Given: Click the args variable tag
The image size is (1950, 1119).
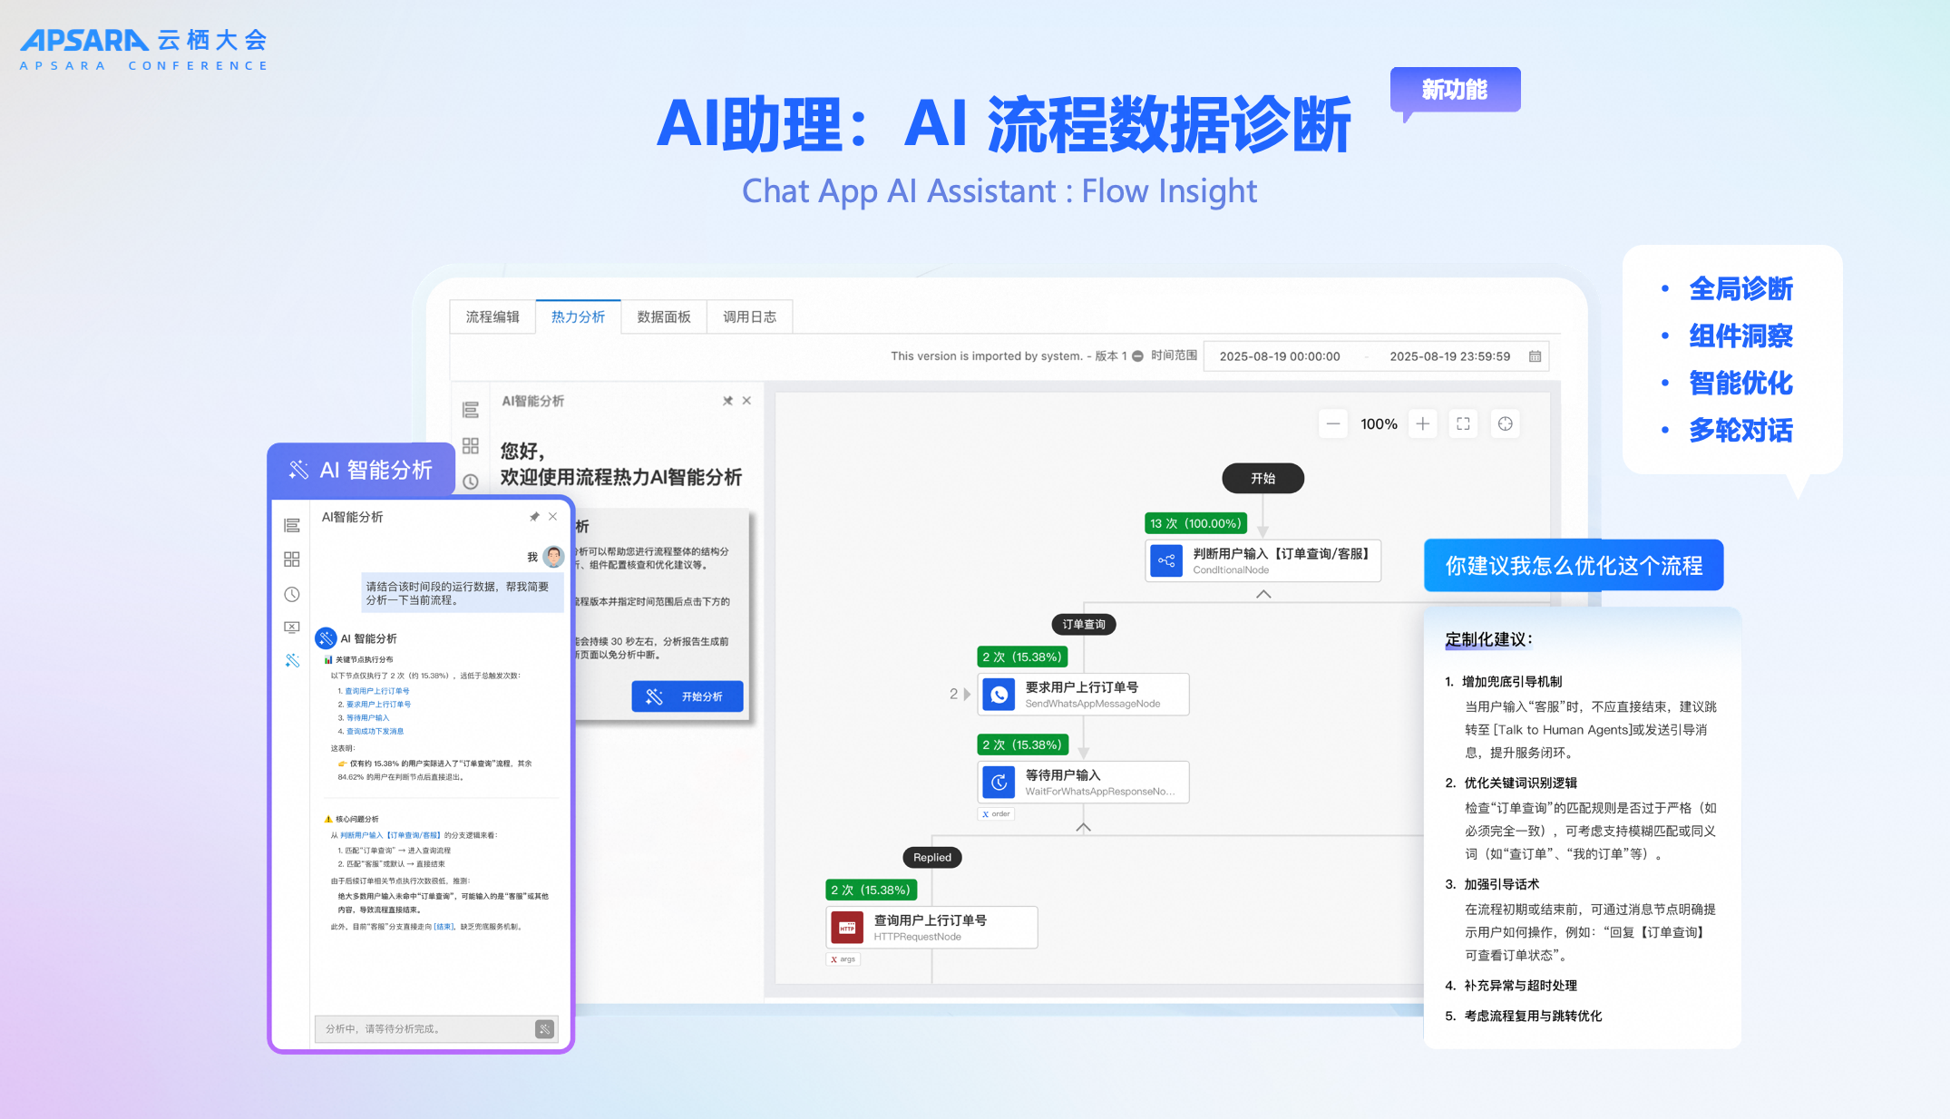Looking at the screenshot, I should tap(843, 958).
